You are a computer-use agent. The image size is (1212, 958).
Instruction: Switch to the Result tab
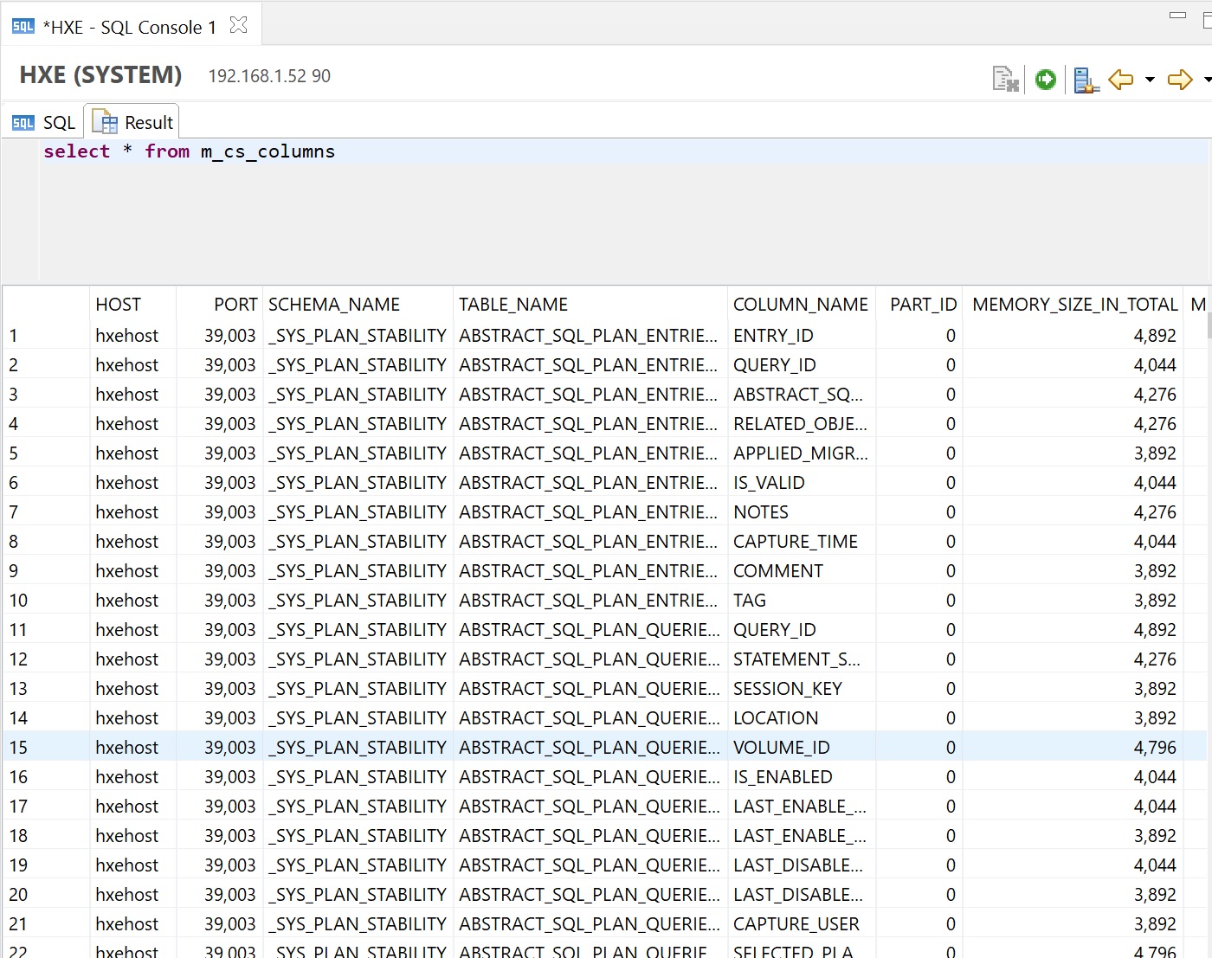134,123
